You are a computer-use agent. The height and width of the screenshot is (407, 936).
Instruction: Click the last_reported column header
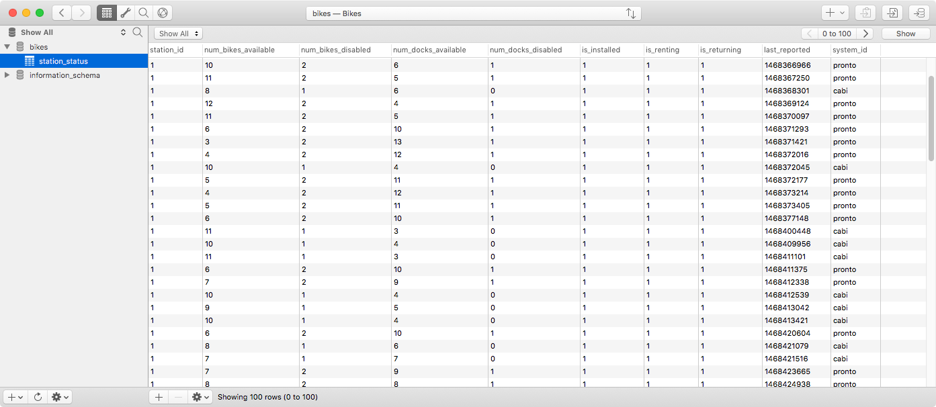click(796, 50)
